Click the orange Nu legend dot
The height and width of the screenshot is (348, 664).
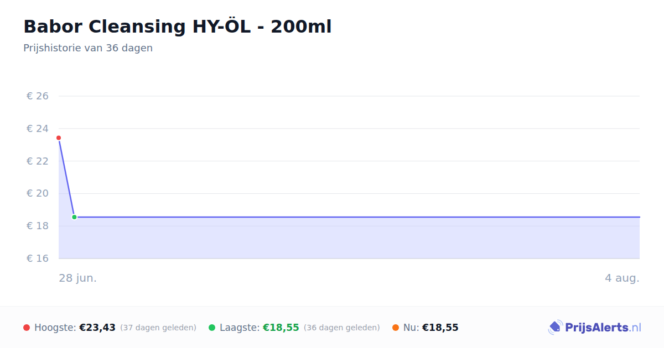point(396,328)
